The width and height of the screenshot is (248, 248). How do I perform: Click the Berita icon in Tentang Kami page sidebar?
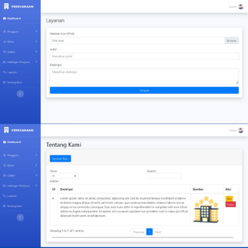pyautogui.click(x=4, y=166)
